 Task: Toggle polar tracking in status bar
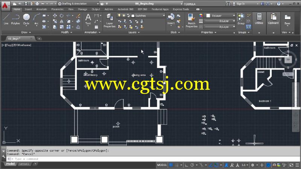(x=192, y=165)
